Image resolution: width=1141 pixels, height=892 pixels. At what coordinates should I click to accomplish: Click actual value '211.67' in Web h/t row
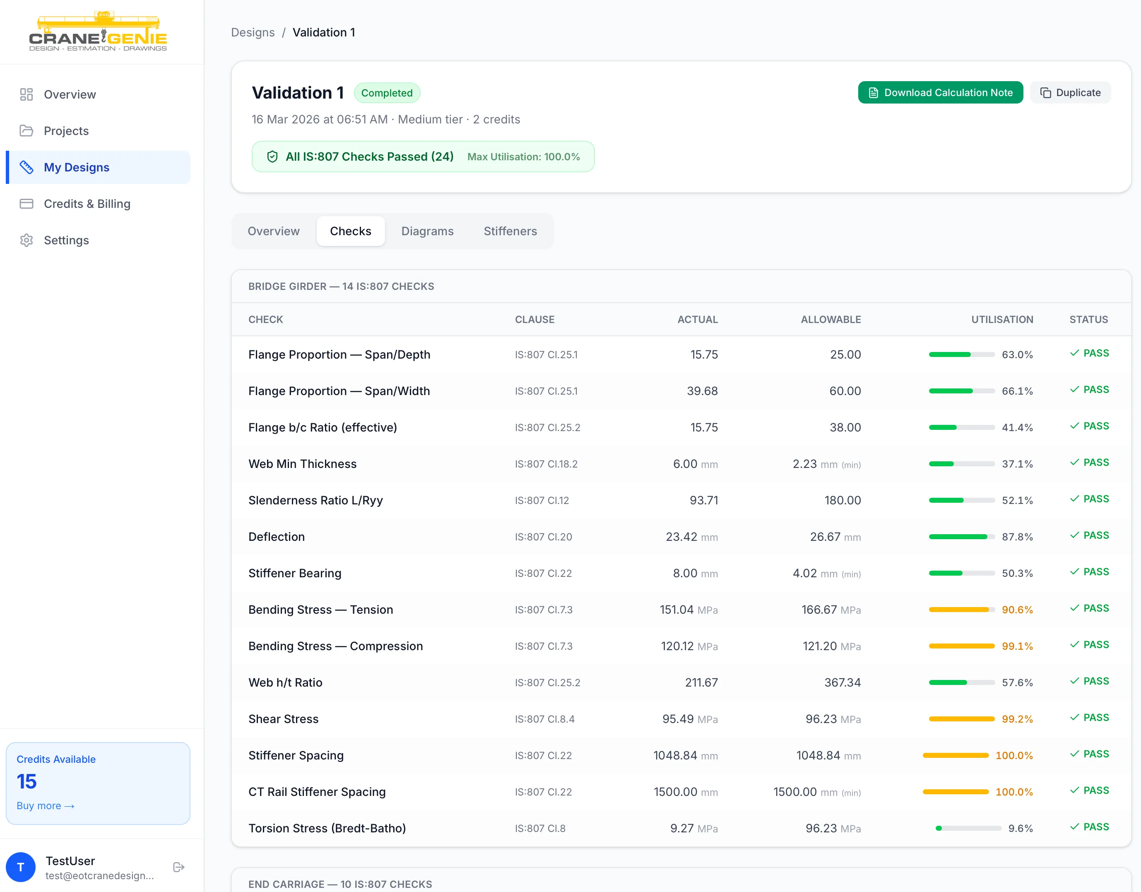pyautogui.click(x=702, y=682)
